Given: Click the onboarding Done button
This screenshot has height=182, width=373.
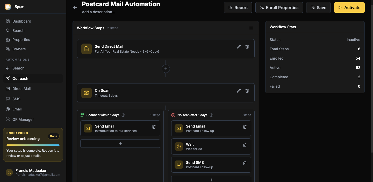Looking at the screenshot, I should pos(54,136).
